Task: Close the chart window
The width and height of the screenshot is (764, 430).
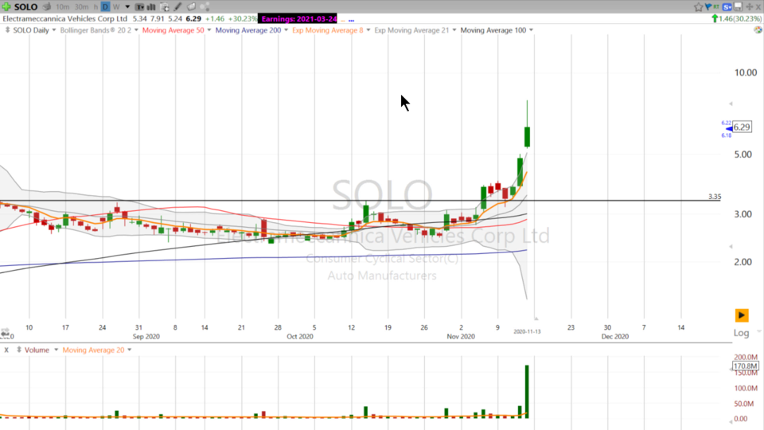Action: point(758,7)
